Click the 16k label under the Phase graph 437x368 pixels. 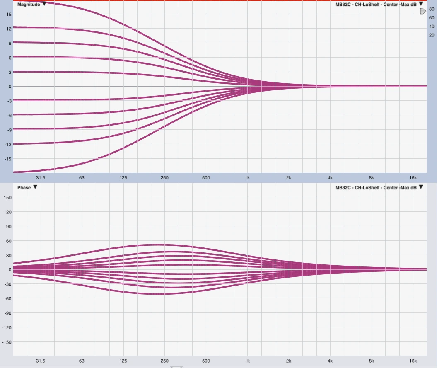point(413,361)
